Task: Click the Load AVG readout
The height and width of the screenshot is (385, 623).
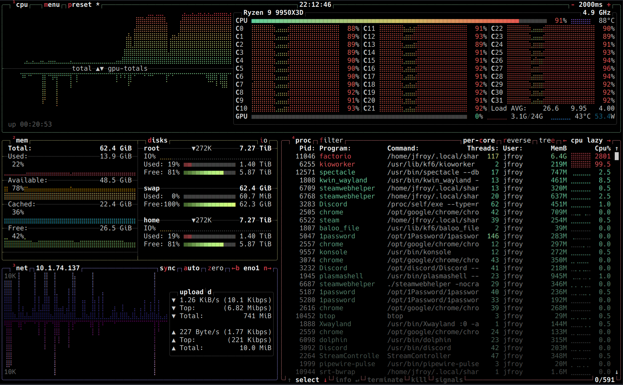Action: coord(553,109)
